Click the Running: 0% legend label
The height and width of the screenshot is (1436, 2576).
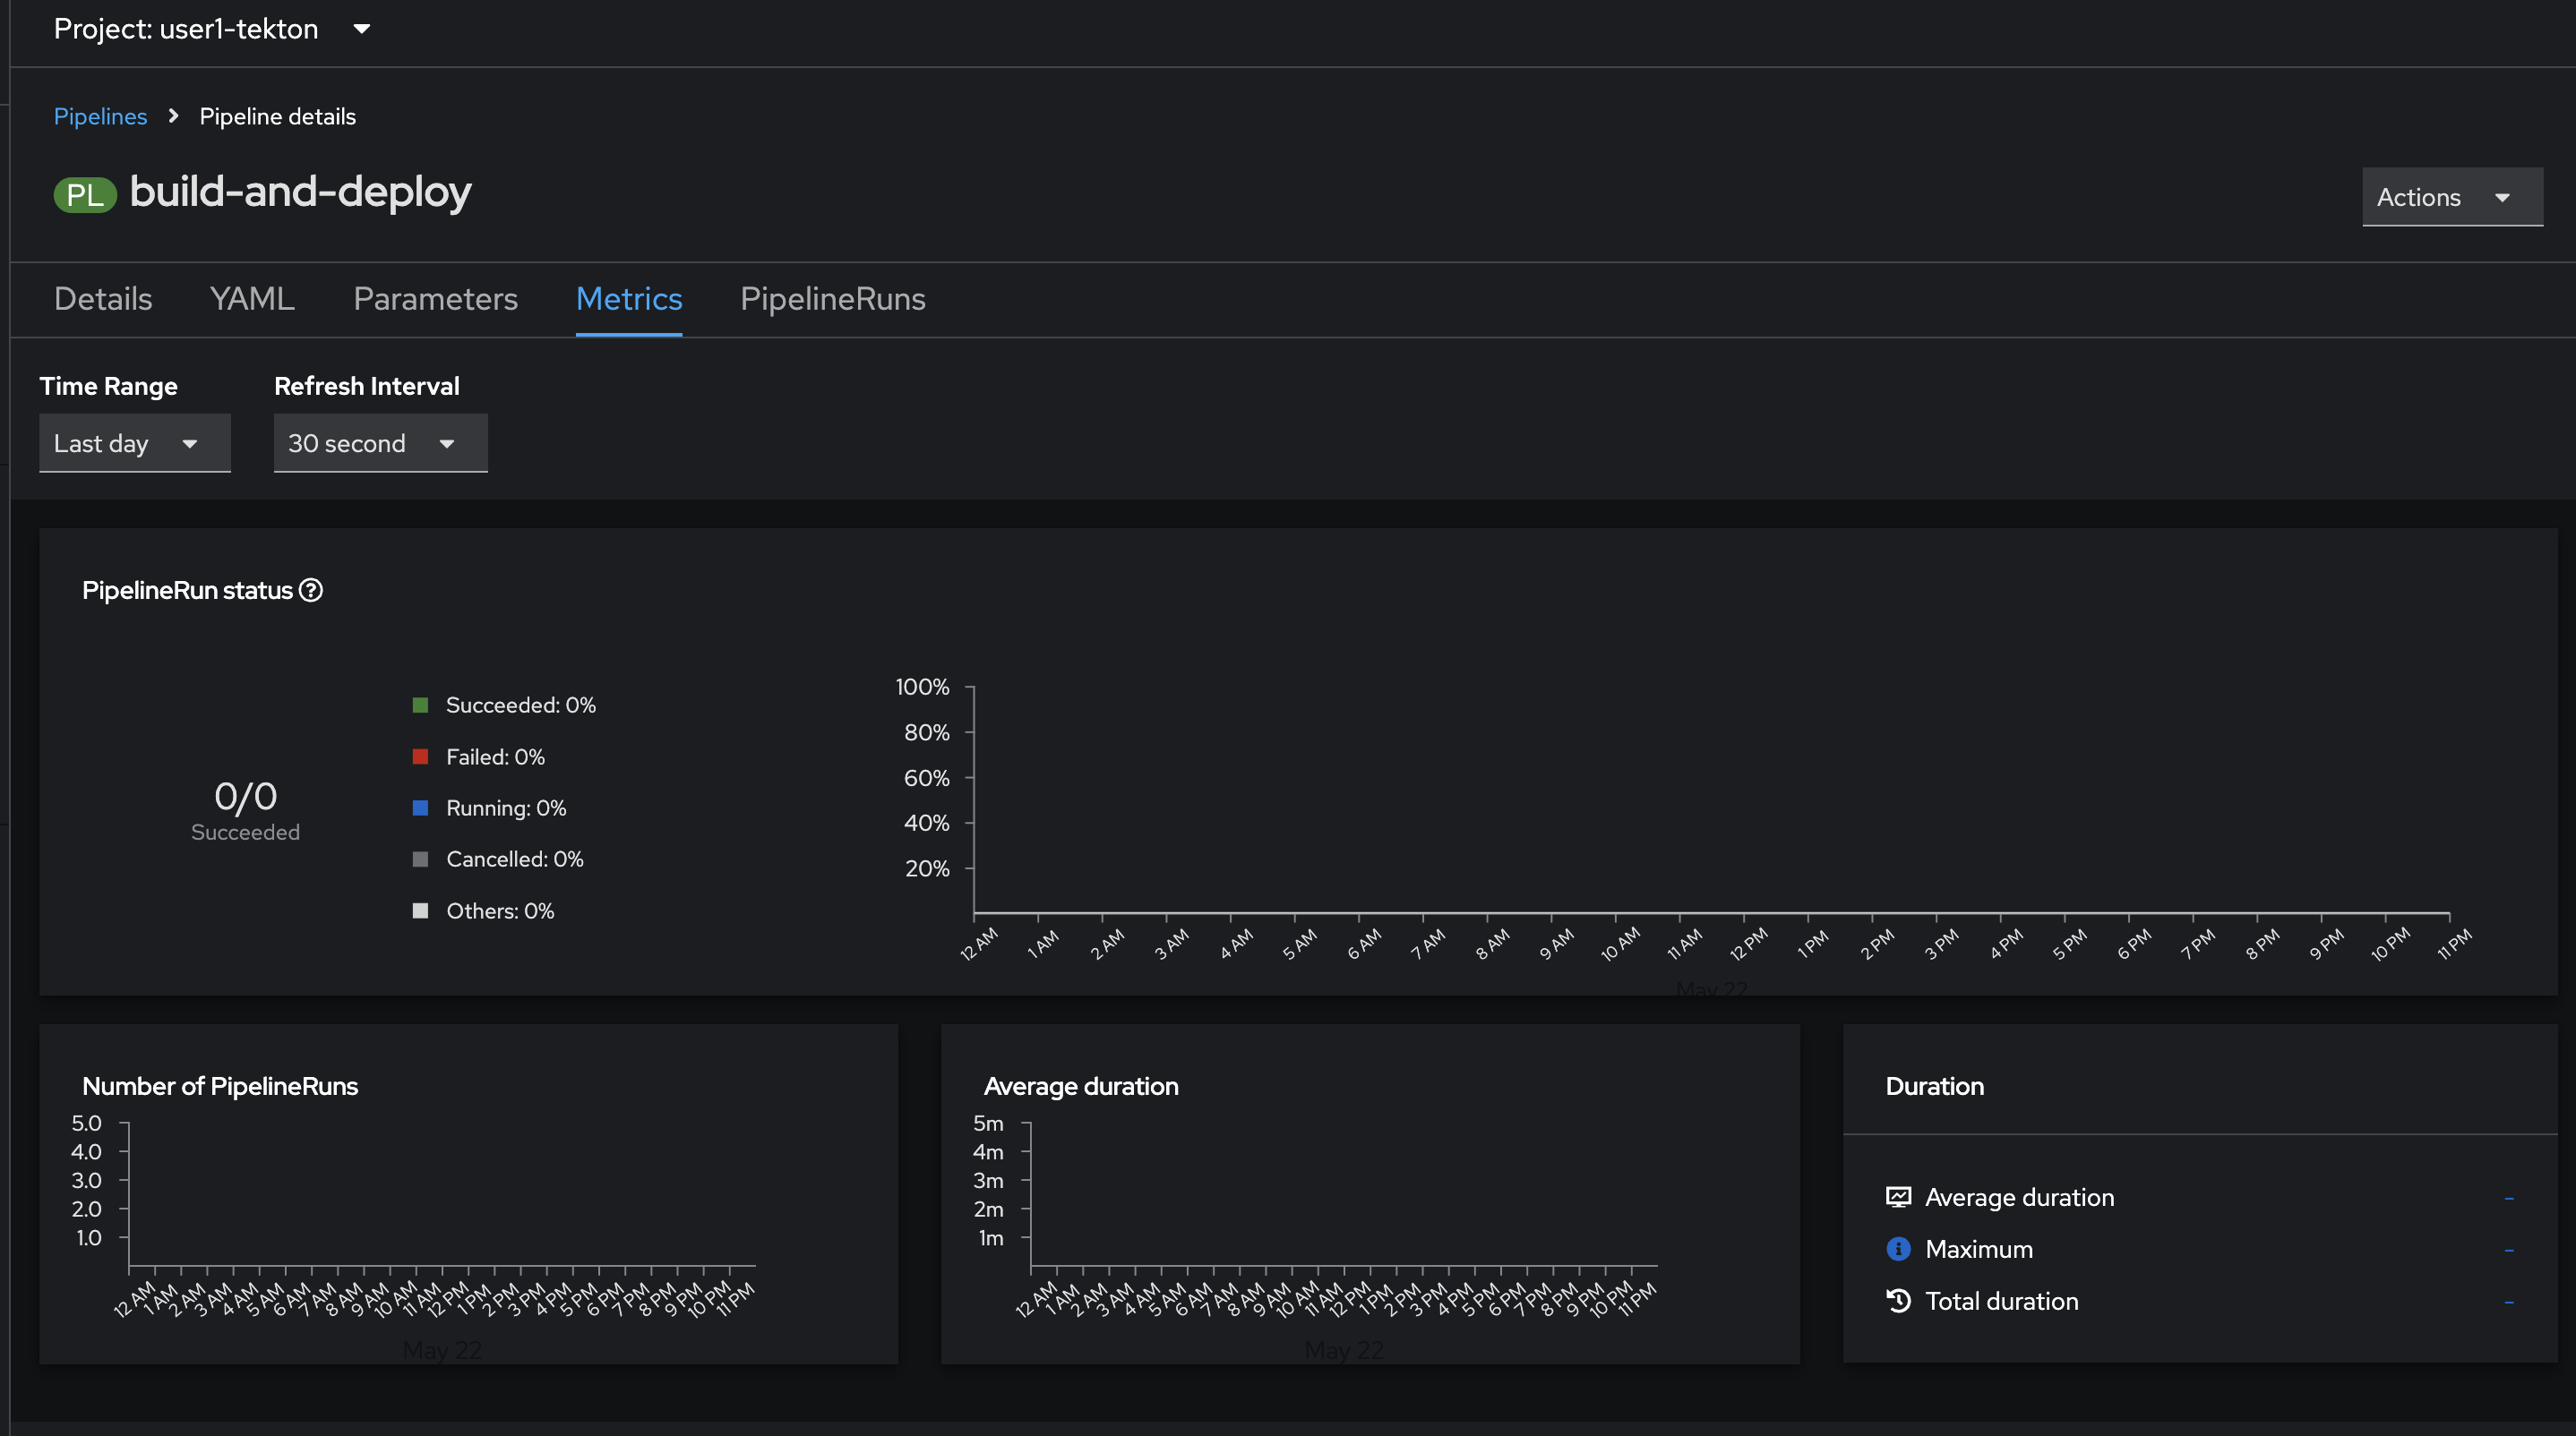[506, 808]
